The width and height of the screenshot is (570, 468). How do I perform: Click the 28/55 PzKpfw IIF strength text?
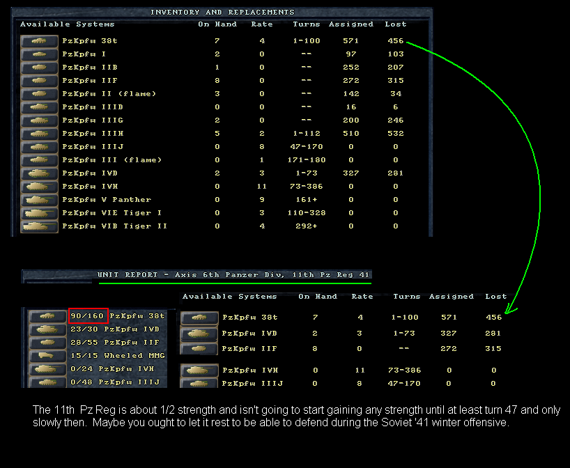click(x=115, y=342)
